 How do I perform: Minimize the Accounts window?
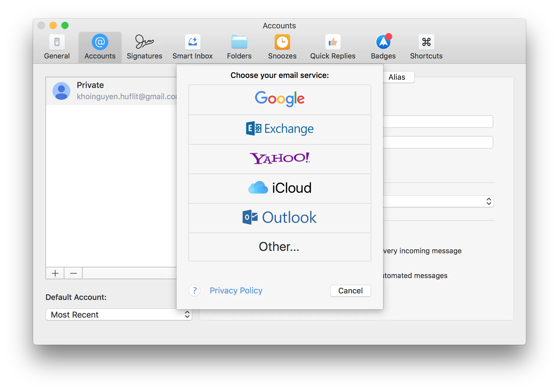point(53,25)
